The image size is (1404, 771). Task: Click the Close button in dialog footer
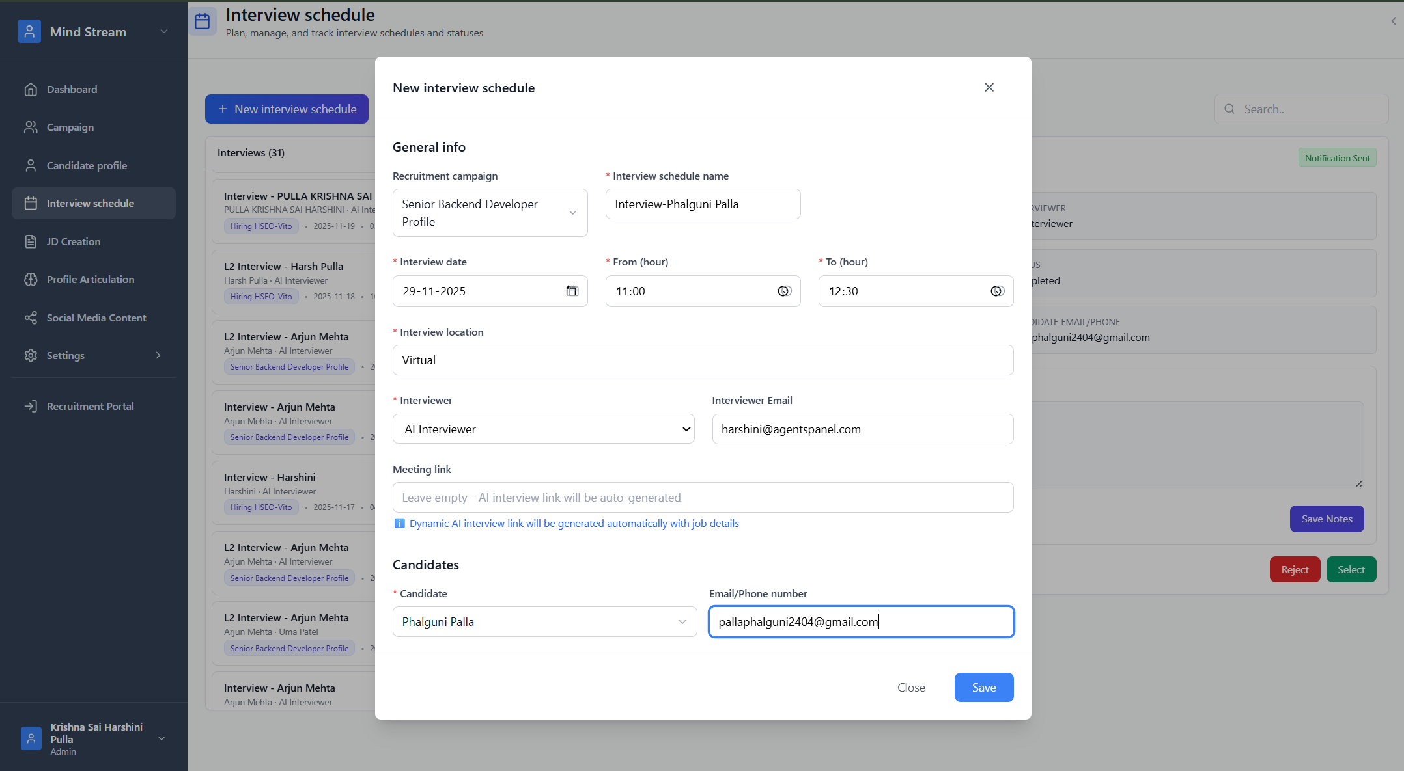pos(910,687)
